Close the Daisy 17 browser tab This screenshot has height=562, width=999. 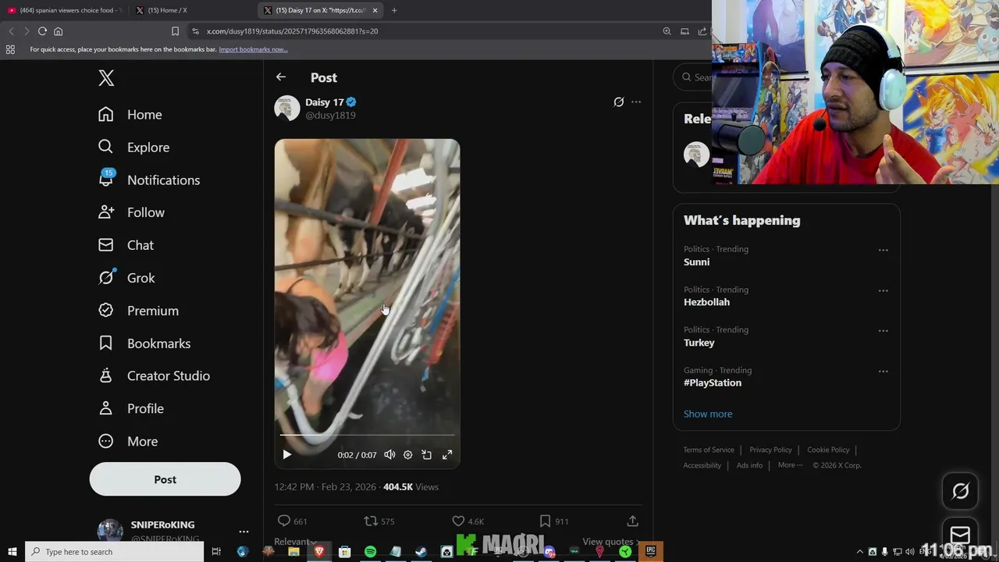point(375,10)
